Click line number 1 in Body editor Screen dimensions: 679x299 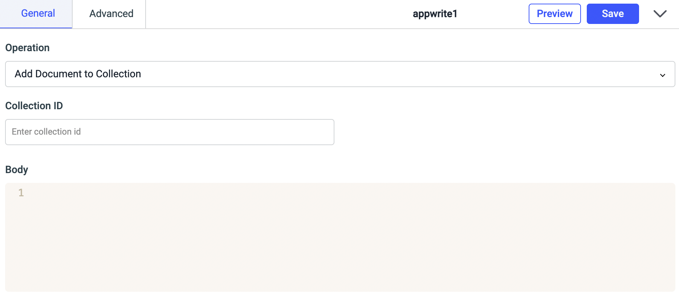pos(21,193)
